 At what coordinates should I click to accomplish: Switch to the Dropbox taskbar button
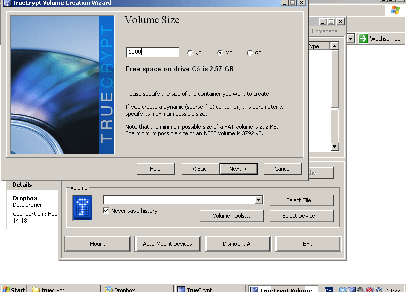pyautogui.click(x=138, y=289)
